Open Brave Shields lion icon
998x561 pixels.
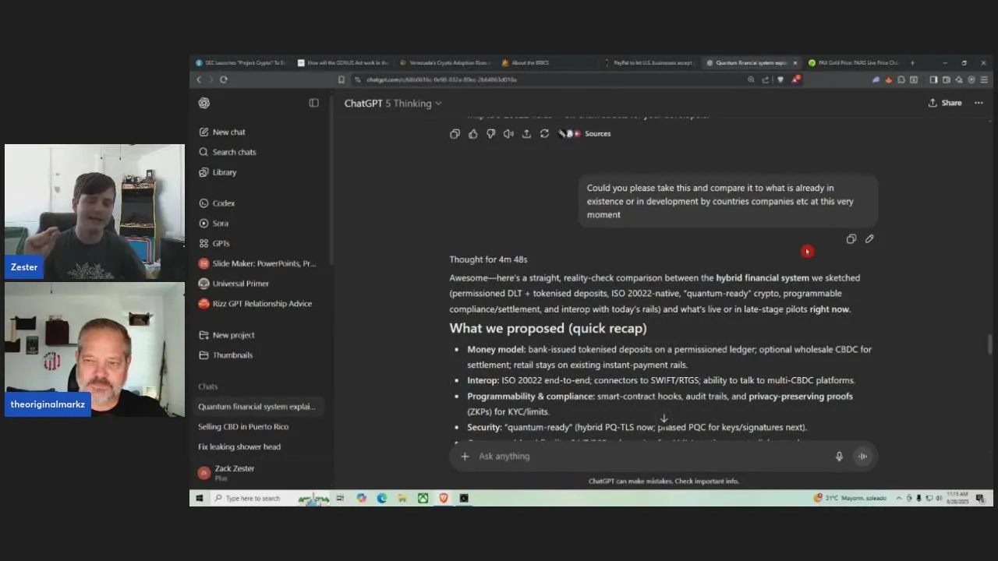click(780, 79)
